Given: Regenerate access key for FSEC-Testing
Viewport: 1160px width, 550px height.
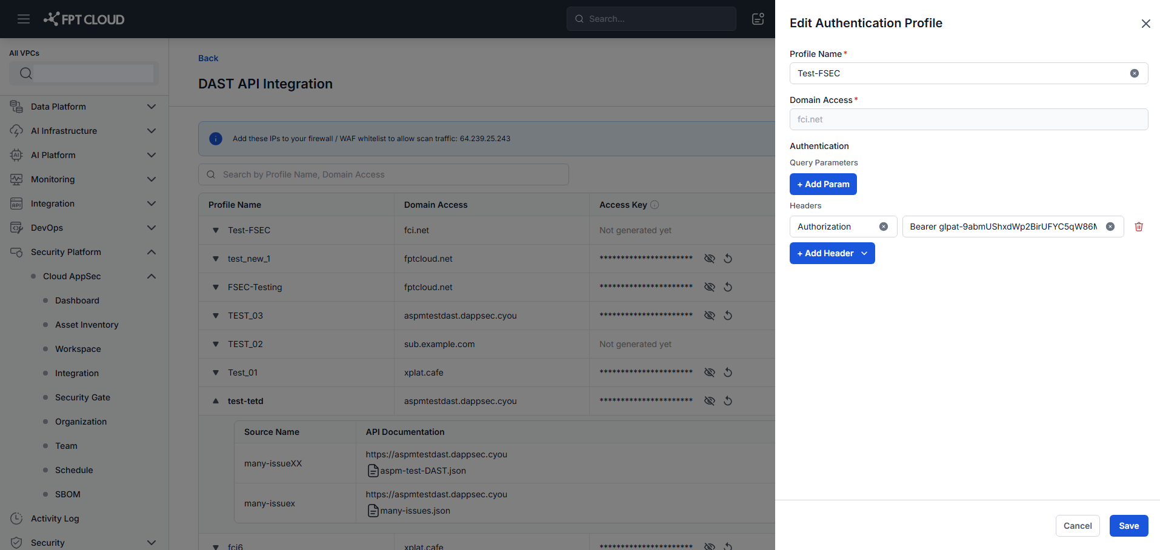Looking at the screenshot, I should [728, 287].
